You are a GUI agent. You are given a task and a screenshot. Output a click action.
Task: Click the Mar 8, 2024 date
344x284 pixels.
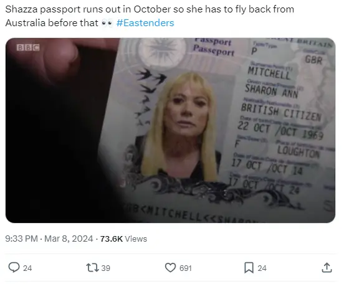[69, 239]
